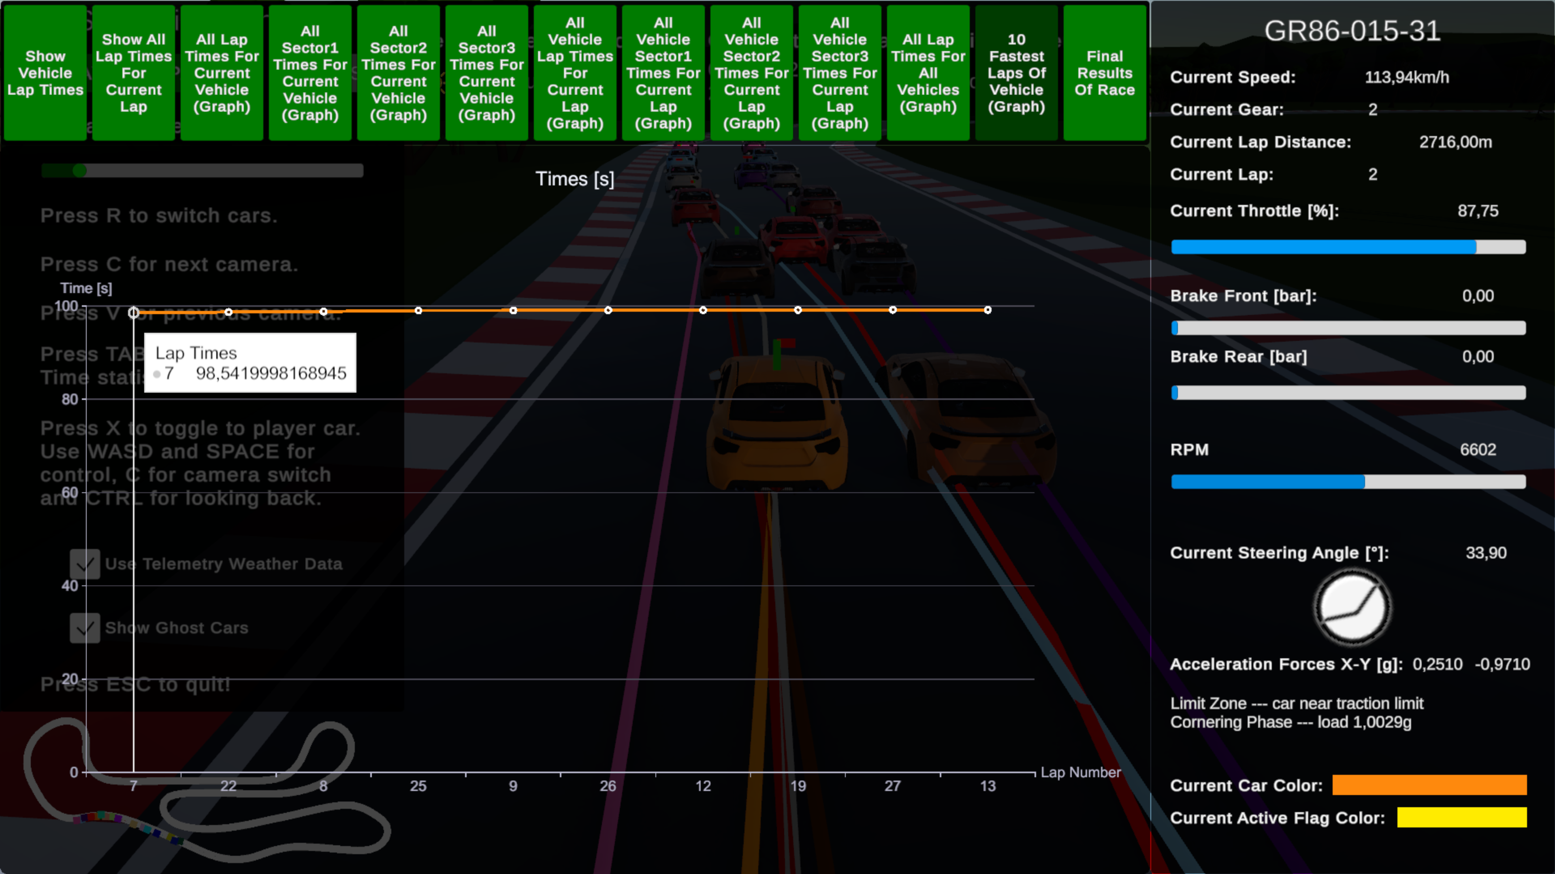Select All Lap Times For Current Vehicle graph
1555x874 pixels.
click(222, 73)
